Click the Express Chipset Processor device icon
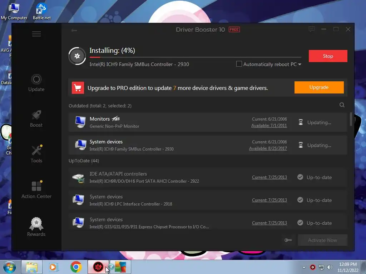The height and width of the screenshot is (274, 366). pyautogui.click(x=78, y=223)
